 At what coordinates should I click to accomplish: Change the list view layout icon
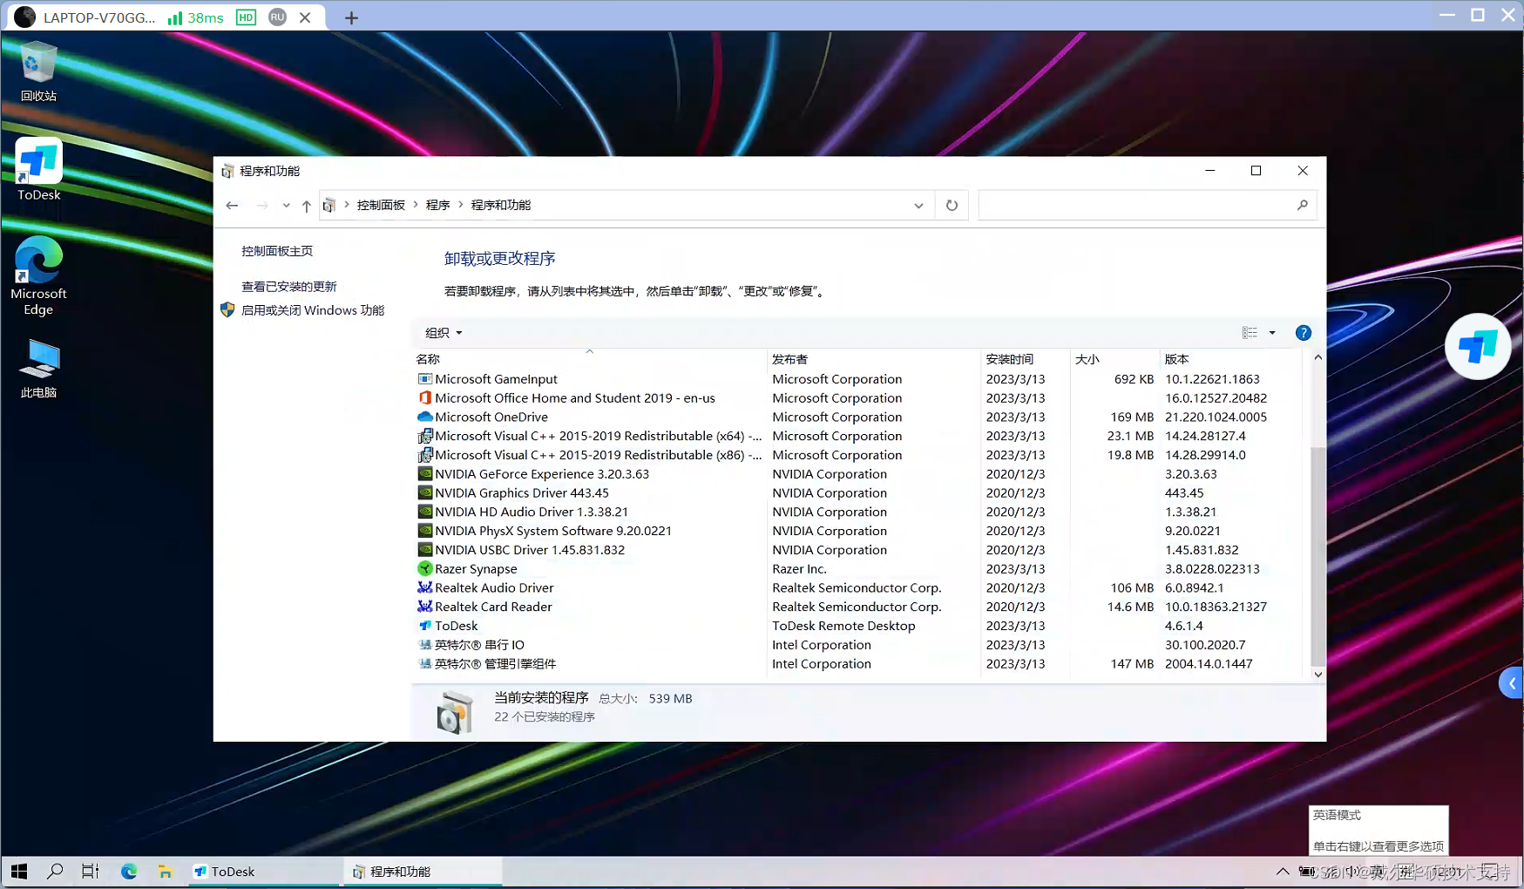tap(1250, 333)
